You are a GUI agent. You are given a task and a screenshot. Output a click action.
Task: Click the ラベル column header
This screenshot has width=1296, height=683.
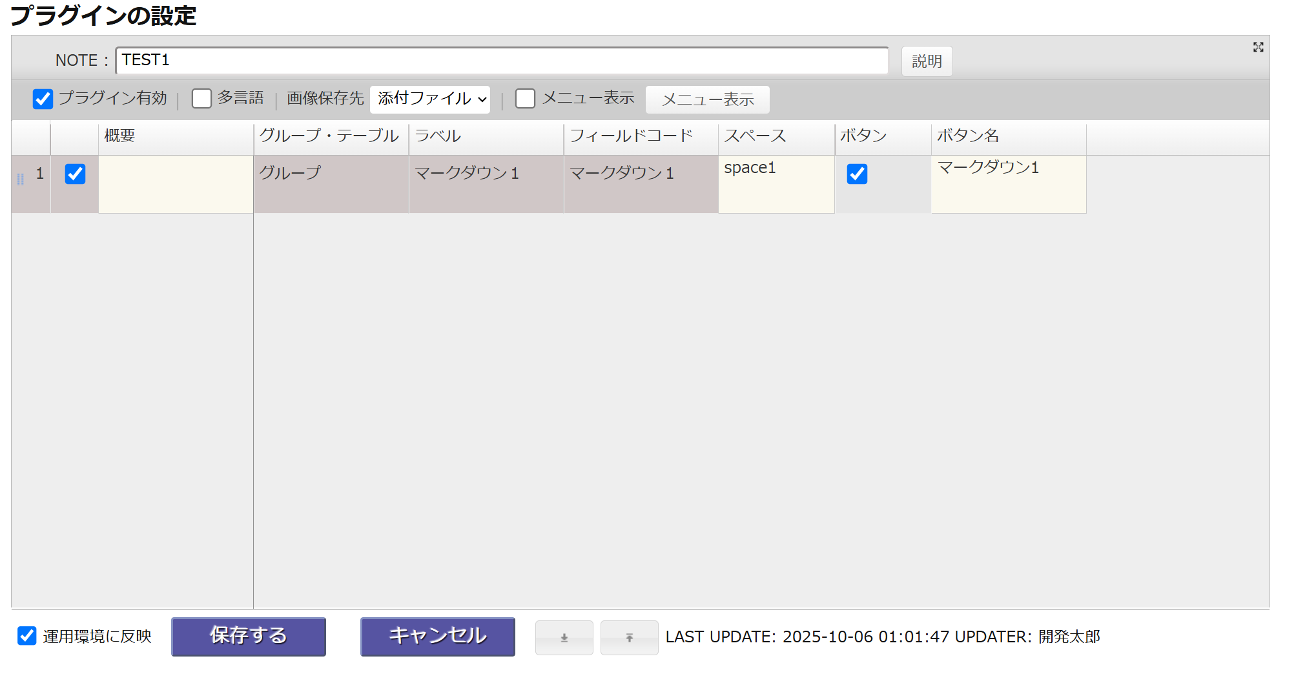[486, 137]
